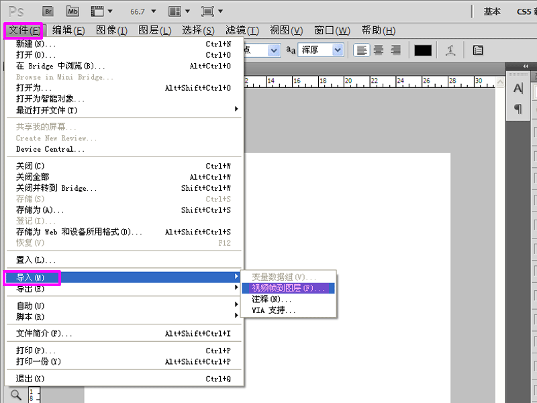Image resolution: width=537 pixels, height=403 pixels.
Task: Open the 视图(V) menu
Action: [x=287, y=30]
